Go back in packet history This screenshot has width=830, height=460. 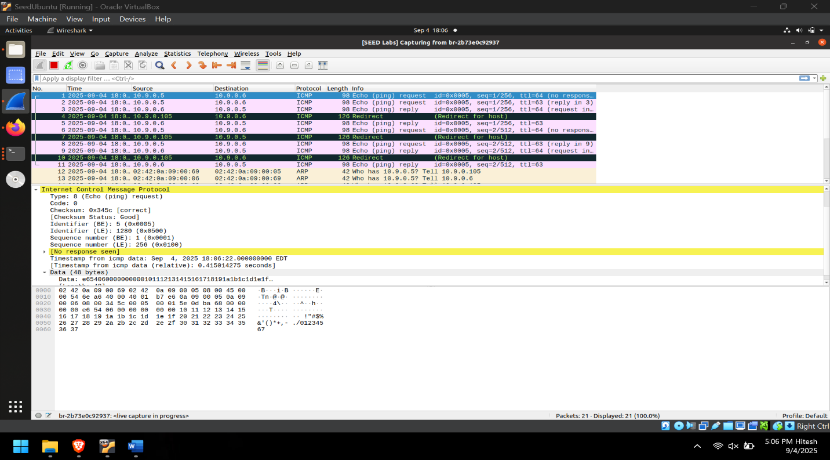pos(174,66)
